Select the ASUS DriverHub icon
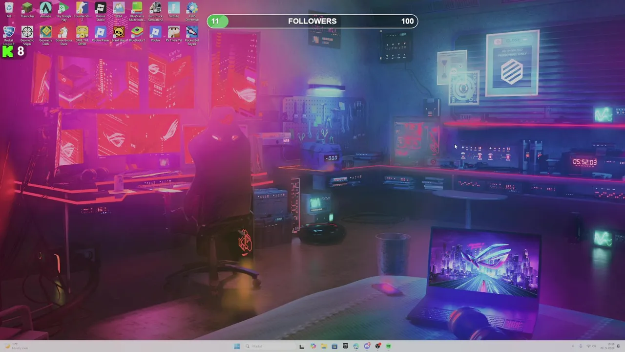Viewport: 625px width, 352px height. pos(192,12)
